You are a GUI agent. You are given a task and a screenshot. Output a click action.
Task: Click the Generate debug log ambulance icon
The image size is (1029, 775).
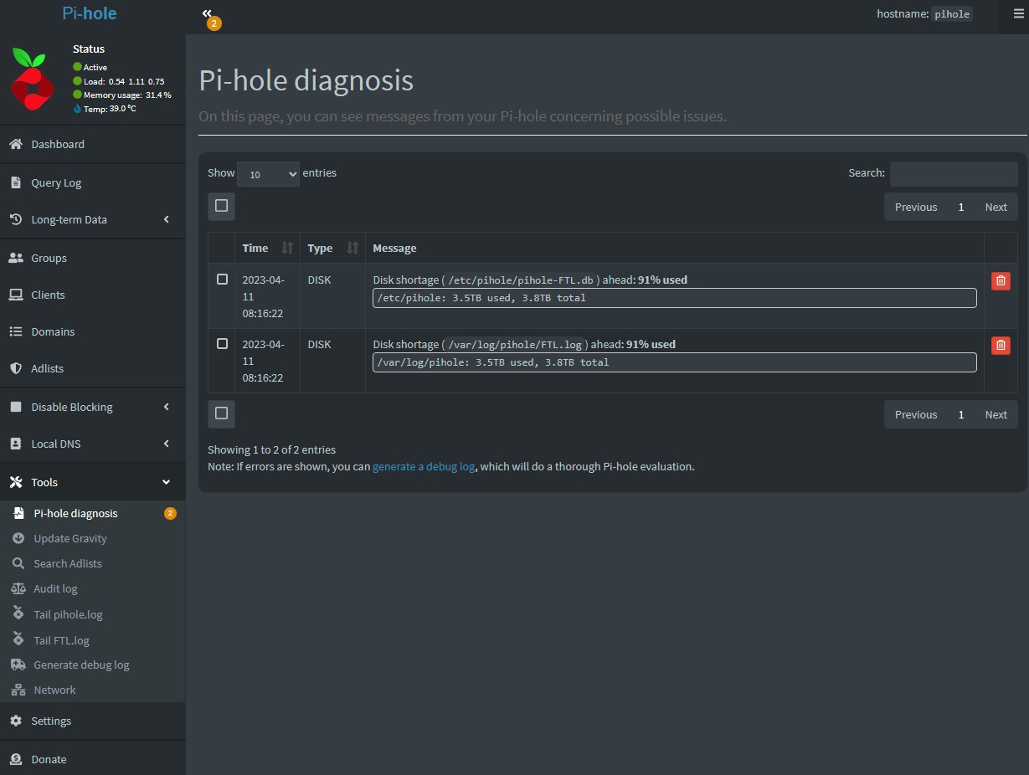pyautogui.click(x=18, y=665)
